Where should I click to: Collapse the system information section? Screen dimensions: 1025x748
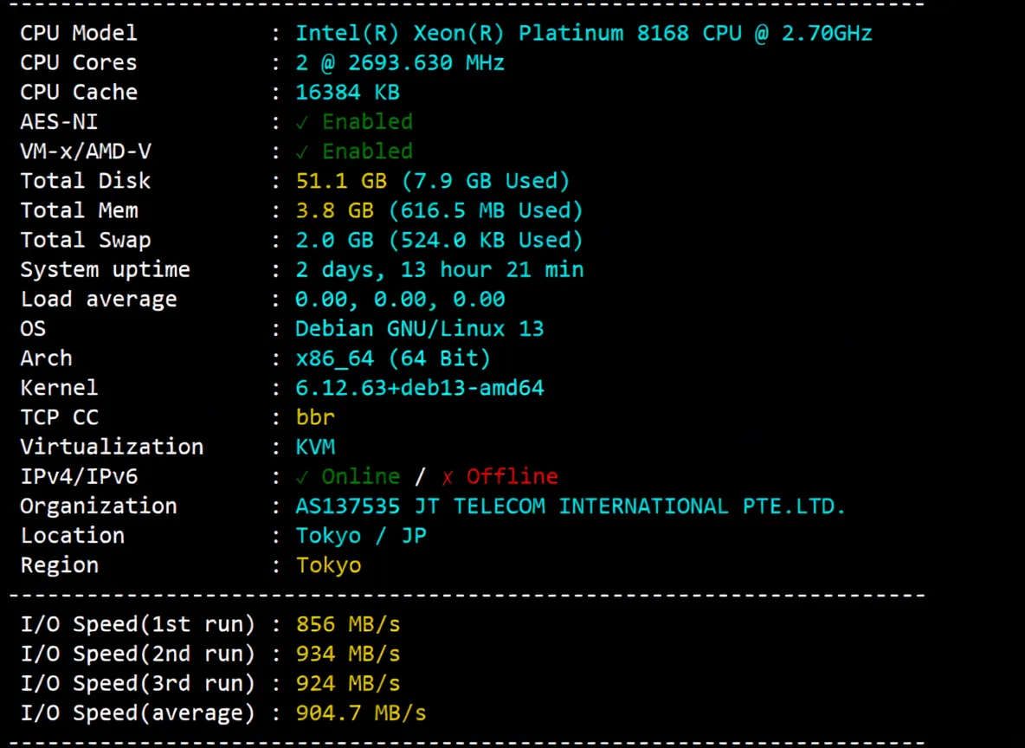point(467,6)
